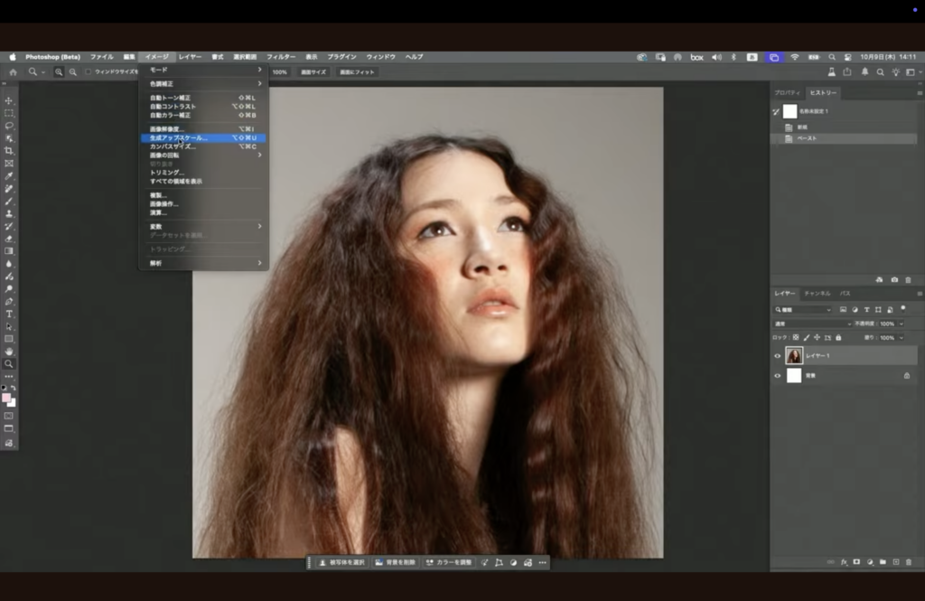This screenshot has width=925, height=601.
Task: Select the Horizontal Type tool
Action: (x=9, y=314)
